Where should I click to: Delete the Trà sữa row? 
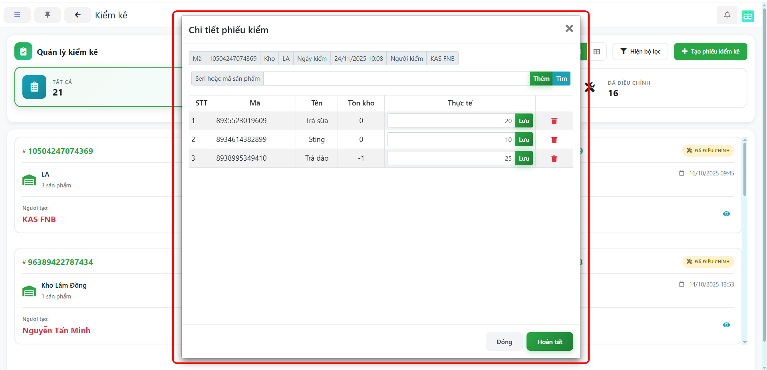(x=554, y=121)
